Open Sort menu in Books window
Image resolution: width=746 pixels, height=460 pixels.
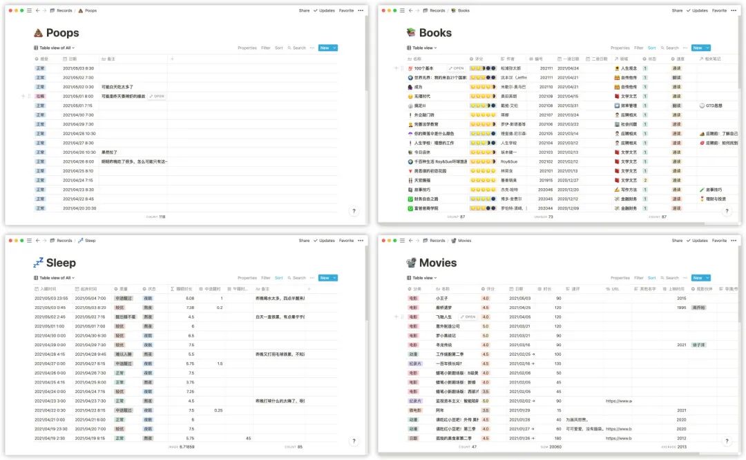tap(652, 48)
